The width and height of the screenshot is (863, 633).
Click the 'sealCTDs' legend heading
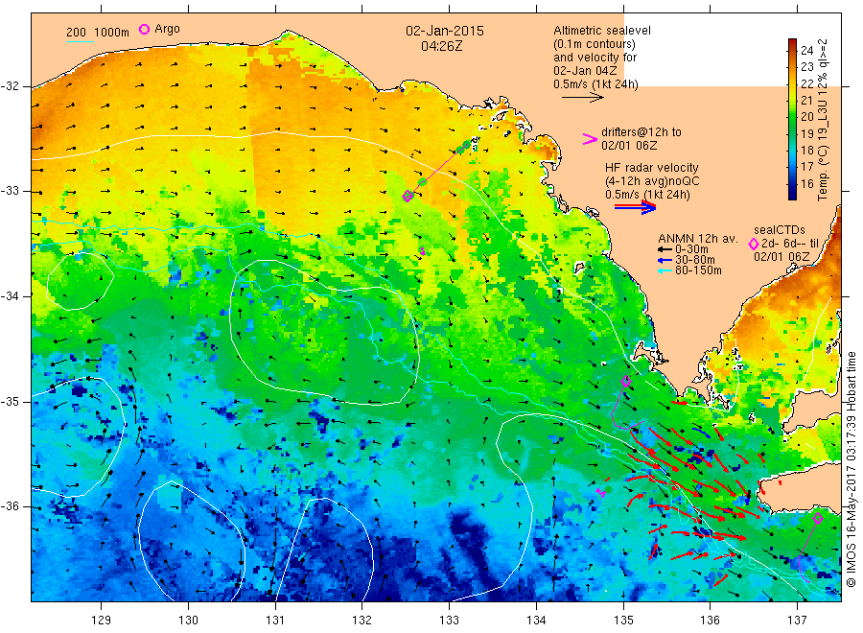[x=780, y=230]
